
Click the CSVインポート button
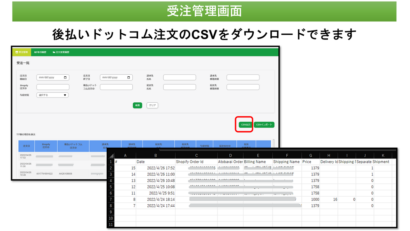(264, 125)
